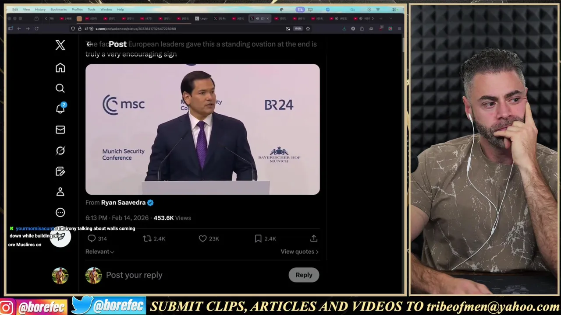Mute audio on the active X tab
The height and width of the screenshot is (315, 561).
(x=257, y=18)
